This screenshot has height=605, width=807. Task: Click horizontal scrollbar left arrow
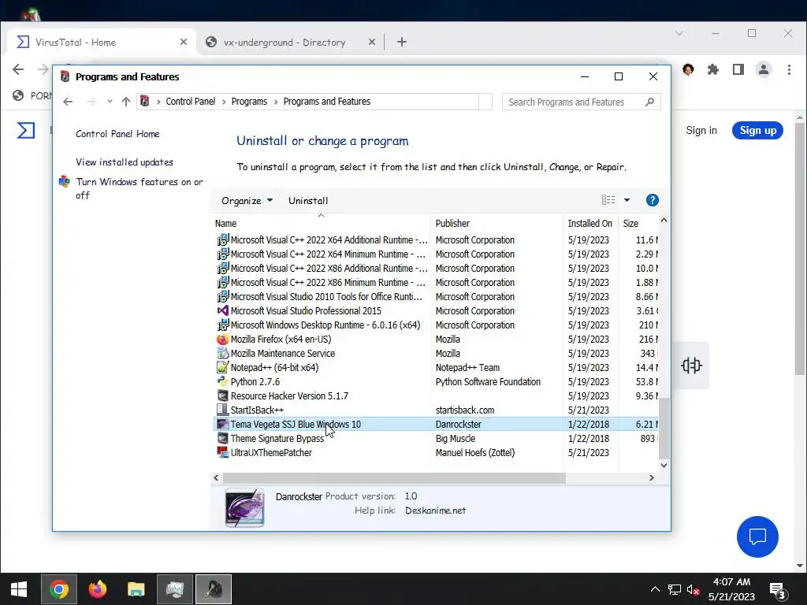(216, 478)
